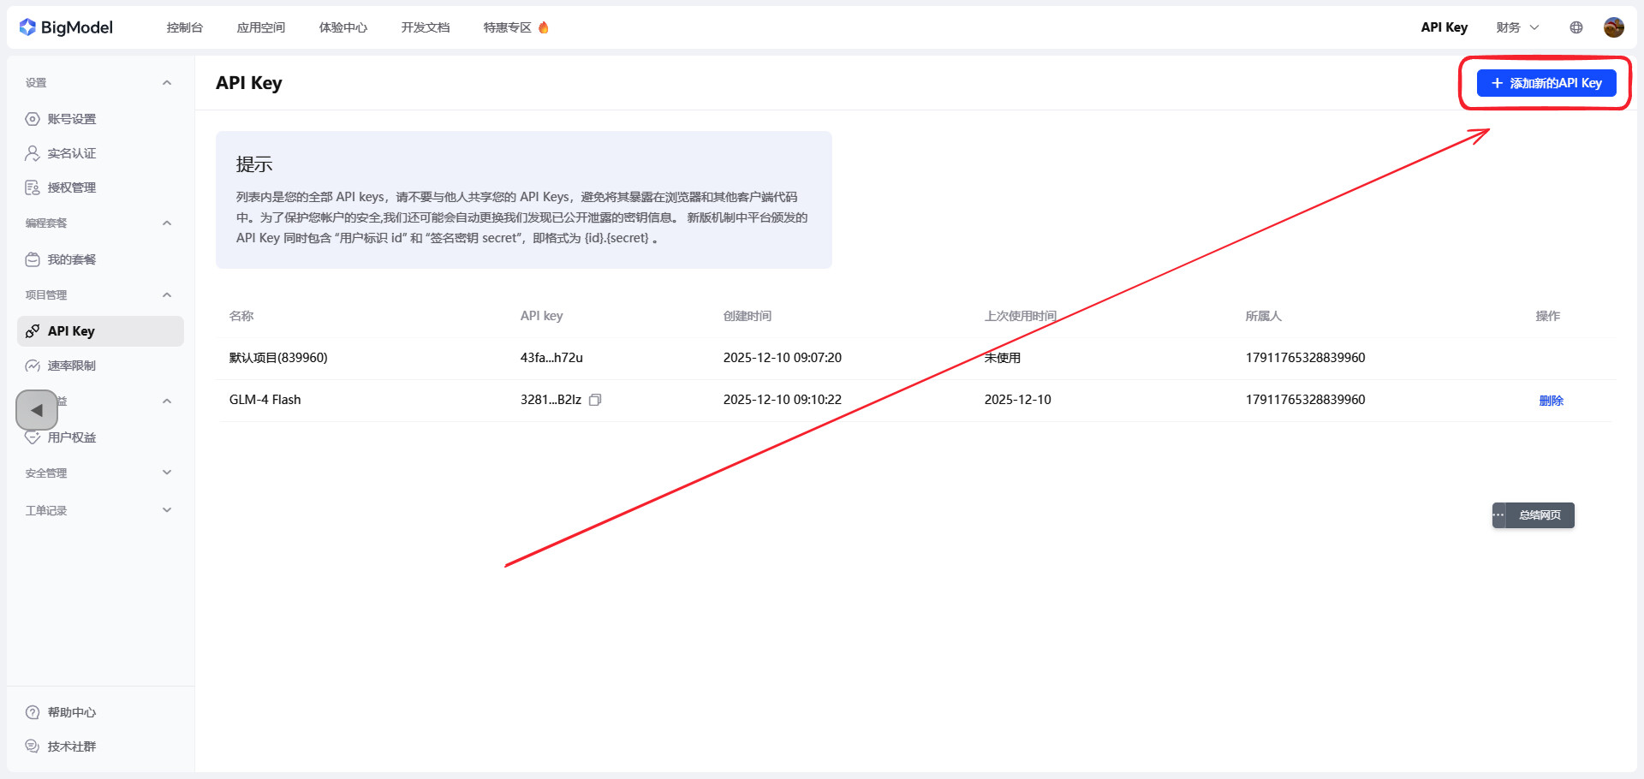1644x779 pixels.
Task: Open 帮助中心 from the sidebar bottom
Action: 71,712
